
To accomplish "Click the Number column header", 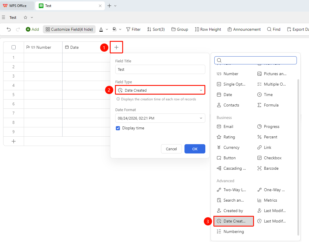I will pos(43,47).
